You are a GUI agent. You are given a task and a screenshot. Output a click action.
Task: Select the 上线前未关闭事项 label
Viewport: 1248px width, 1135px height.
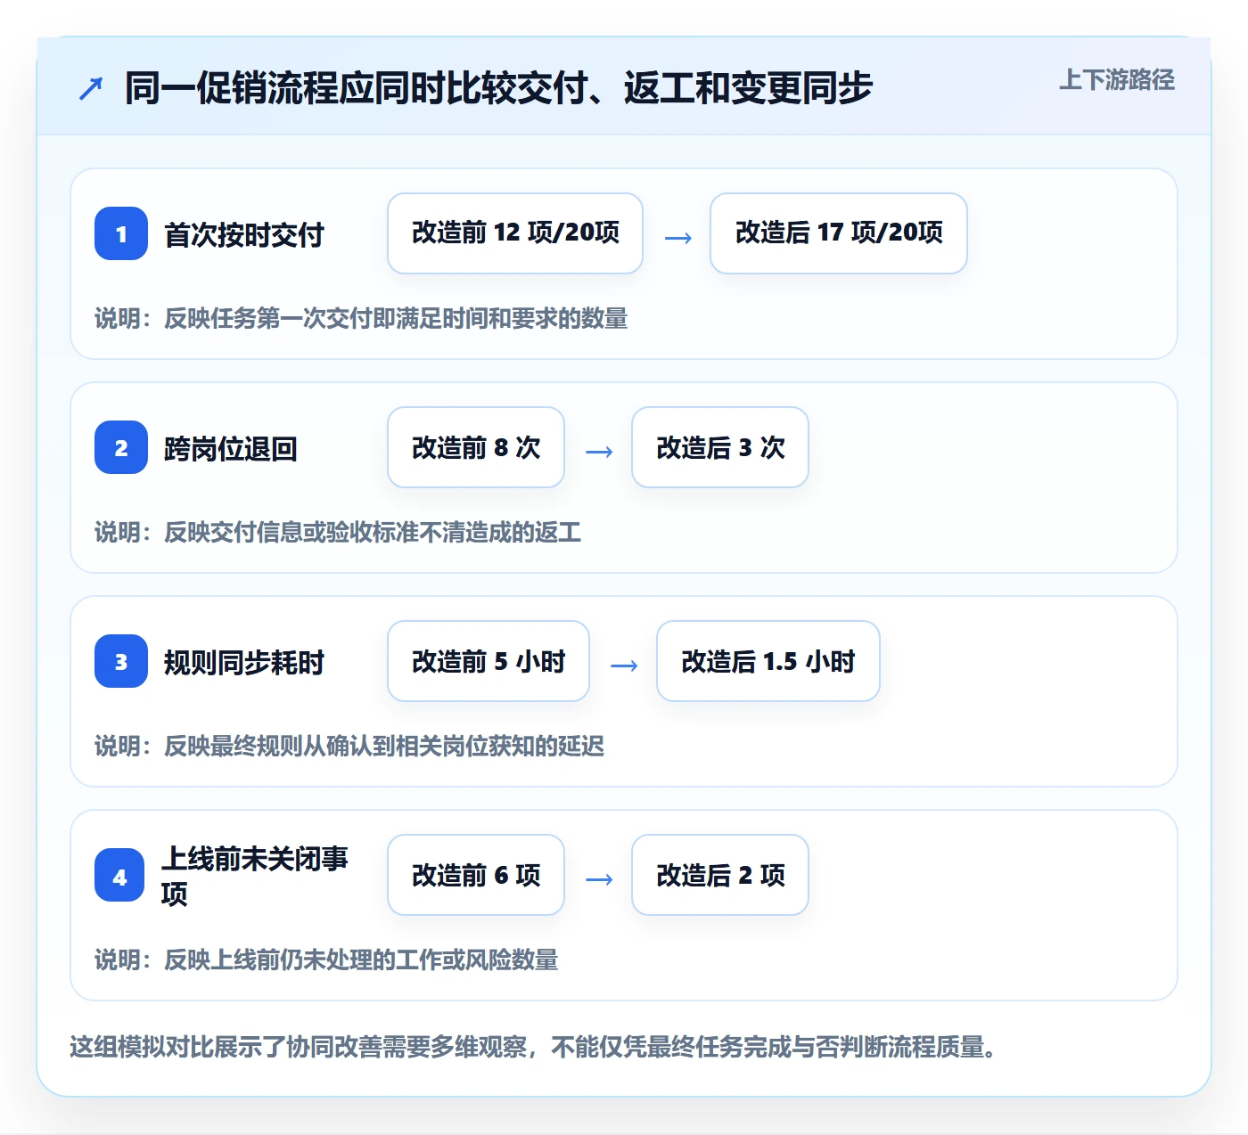(255, 875)
